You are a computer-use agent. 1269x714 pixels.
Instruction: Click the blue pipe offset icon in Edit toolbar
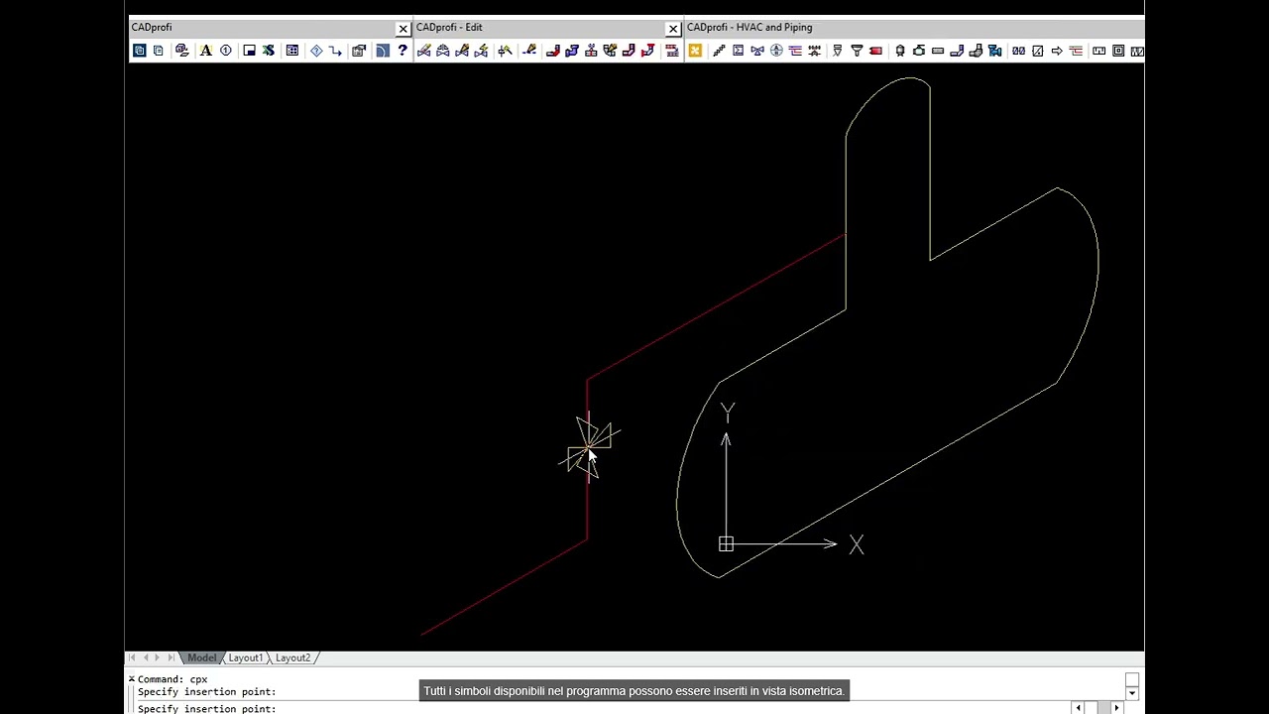pyautogui.click(x=572, y=51)
